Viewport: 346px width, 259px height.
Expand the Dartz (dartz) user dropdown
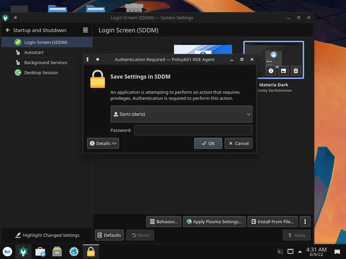tap(181, 114)
